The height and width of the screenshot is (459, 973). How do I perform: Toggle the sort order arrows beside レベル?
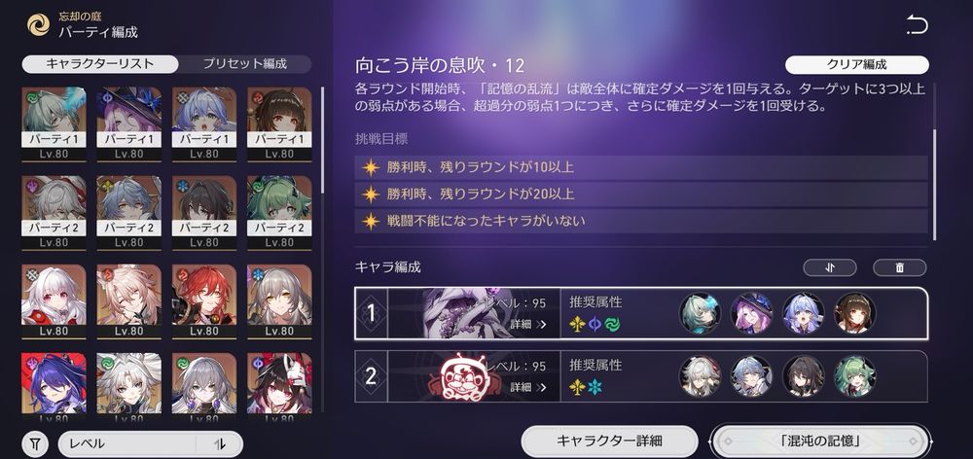219,444
